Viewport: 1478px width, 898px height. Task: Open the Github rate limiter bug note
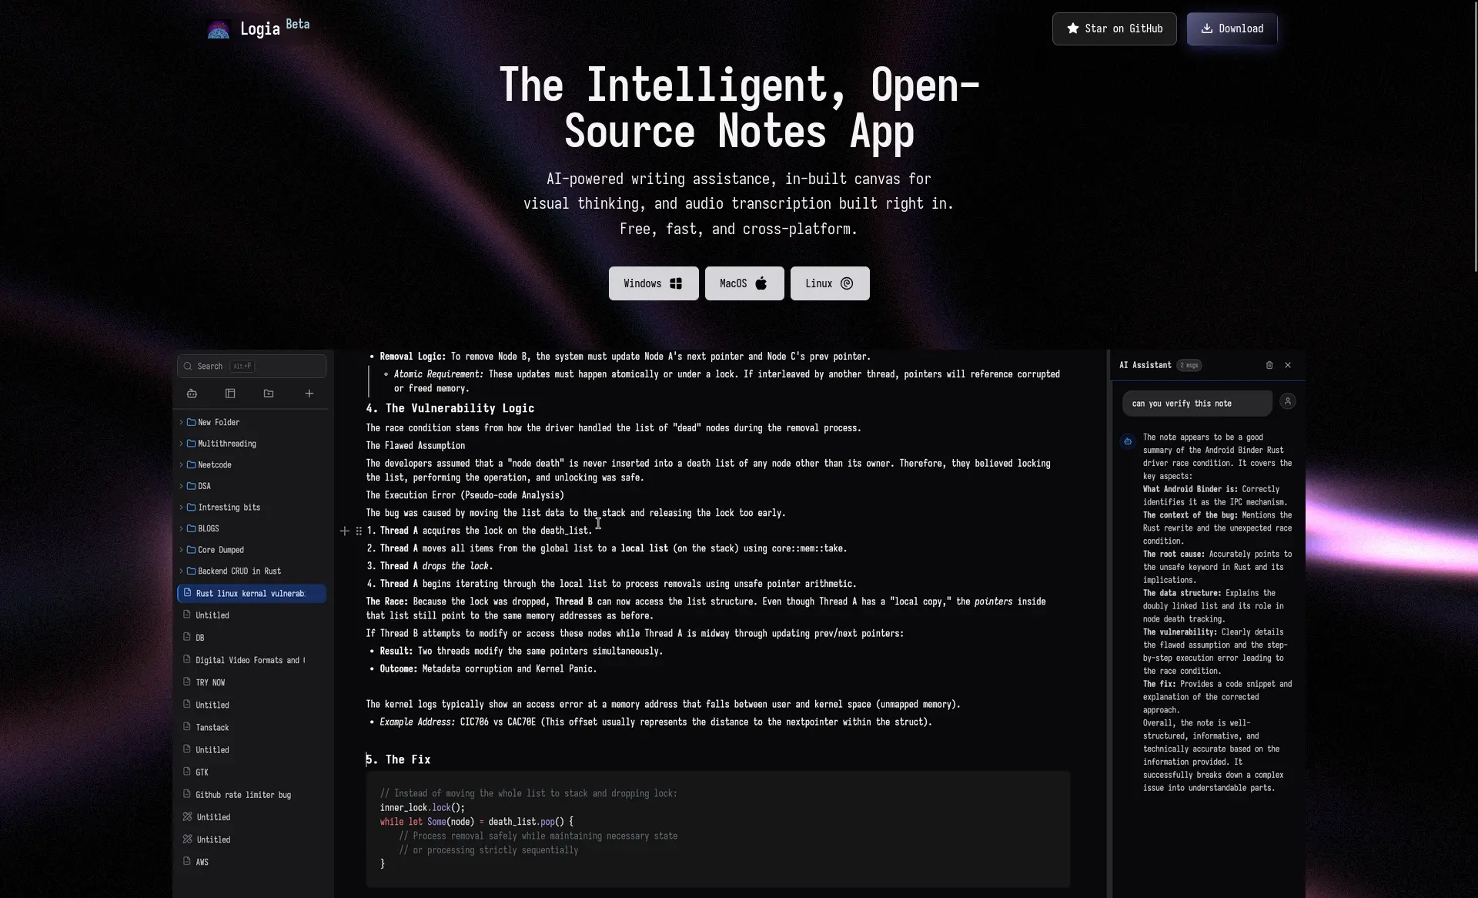[x=242, y=795]
